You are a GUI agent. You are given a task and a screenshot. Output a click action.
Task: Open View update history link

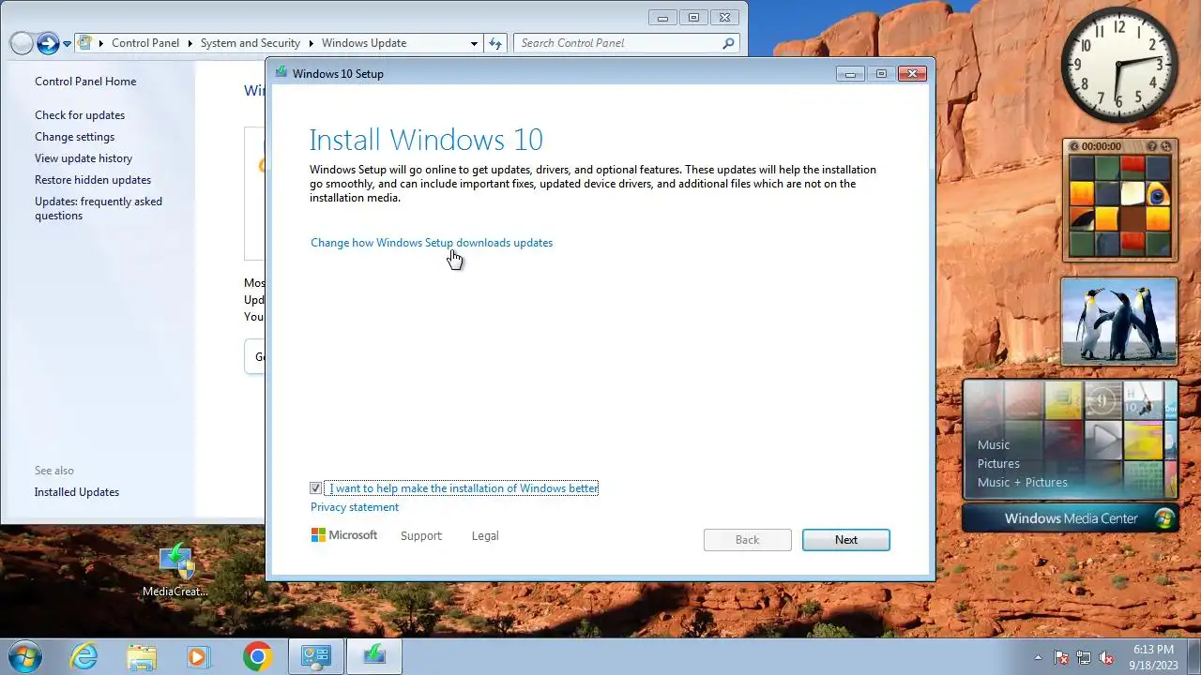coord(84,158)
